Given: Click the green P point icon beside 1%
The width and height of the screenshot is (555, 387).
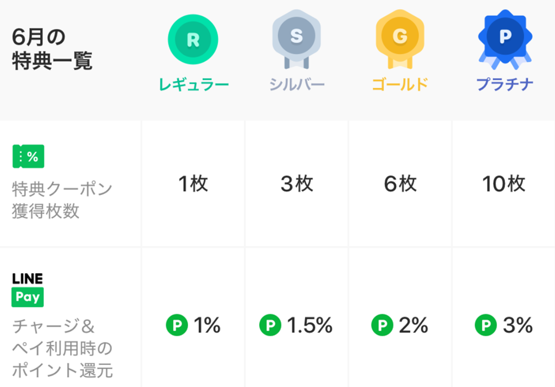Looking at the screenshot, I should coord(177,325).
